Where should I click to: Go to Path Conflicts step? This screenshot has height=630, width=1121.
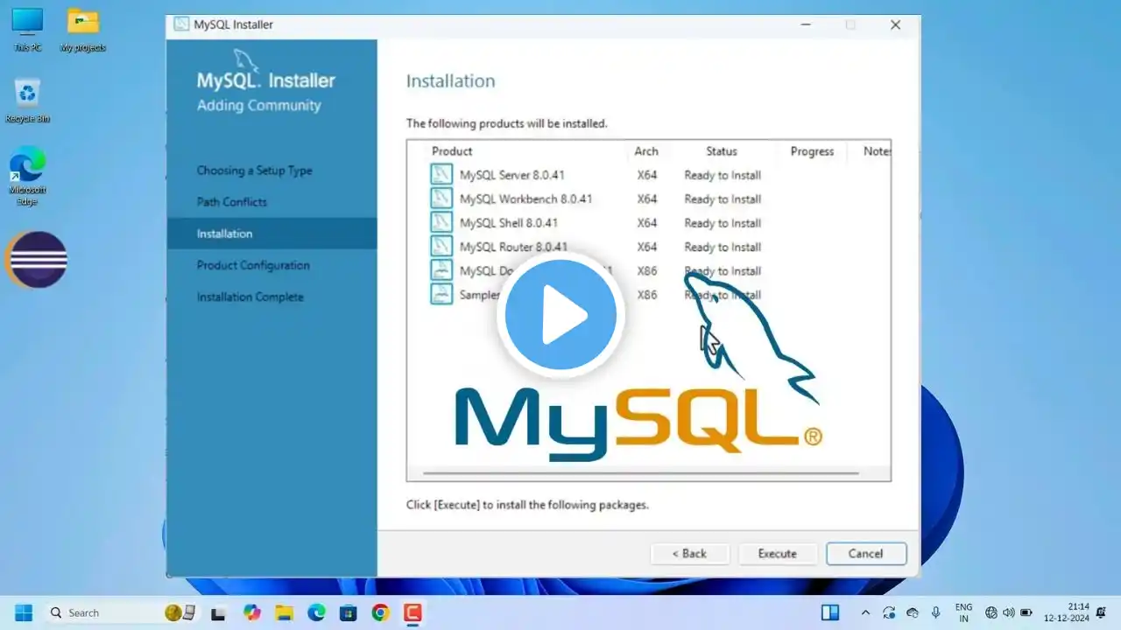tap(232, 202)
